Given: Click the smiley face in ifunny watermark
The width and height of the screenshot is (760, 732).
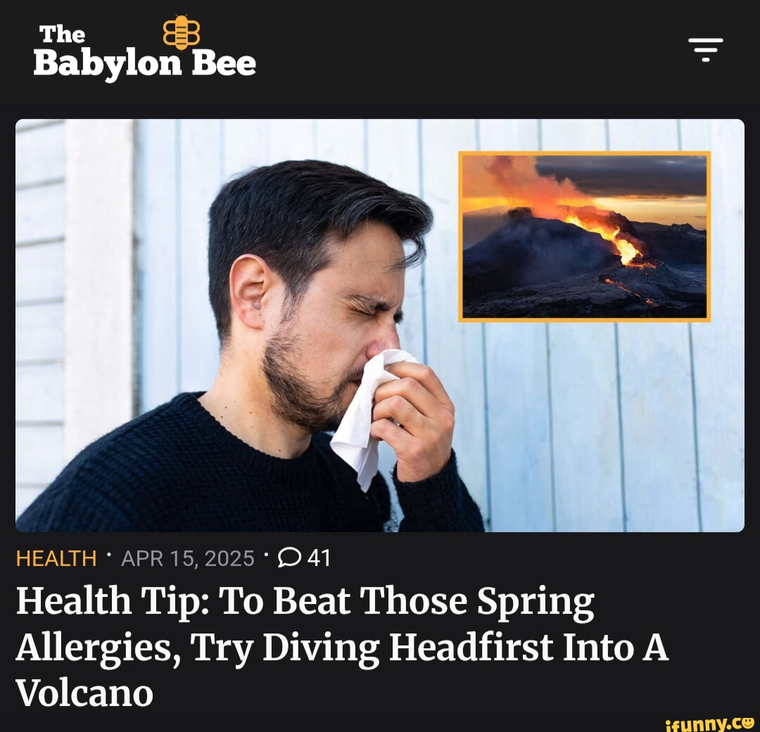Looking at the screenshot, I should coord(747,723).
